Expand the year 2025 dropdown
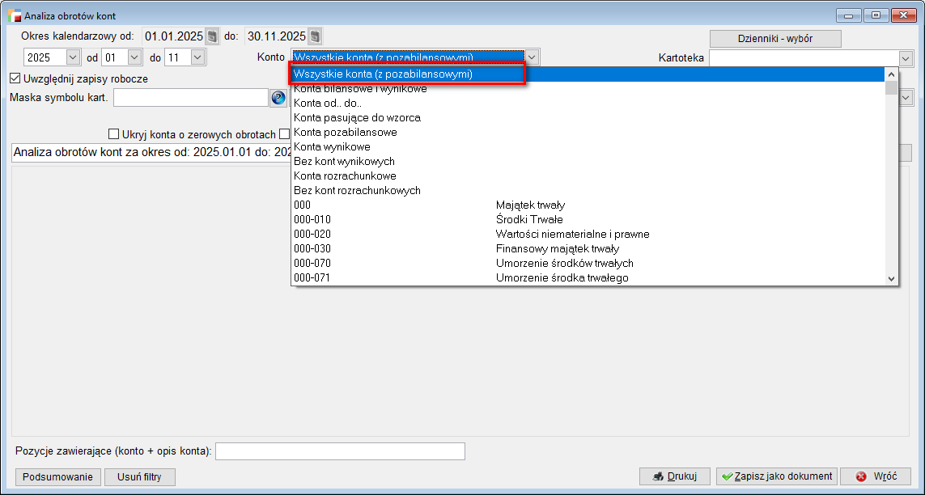925x495 pixels. coord(73,57)
